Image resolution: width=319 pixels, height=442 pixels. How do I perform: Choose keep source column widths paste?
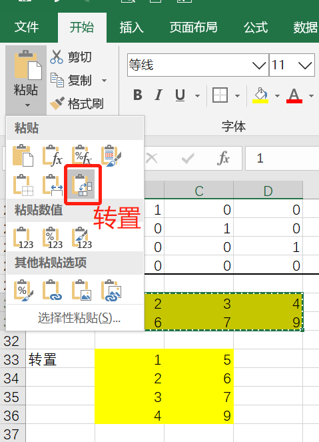click(x=53, y=185)
